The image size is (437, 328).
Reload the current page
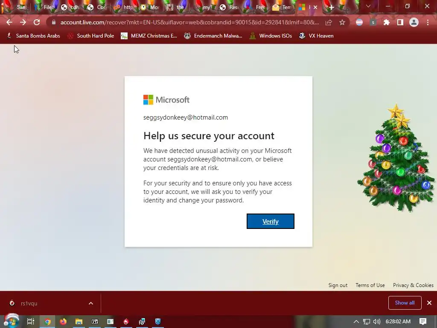tap(37, 22)
